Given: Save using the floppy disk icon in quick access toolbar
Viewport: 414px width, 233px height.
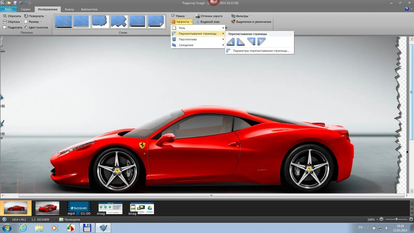Looking at the screenshot, I should (15, 3).
